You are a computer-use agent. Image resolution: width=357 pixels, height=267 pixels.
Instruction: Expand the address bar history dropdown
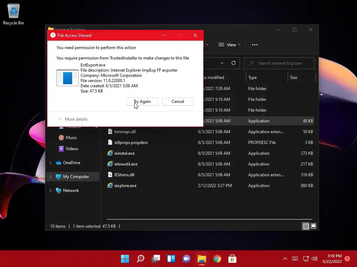222,63
